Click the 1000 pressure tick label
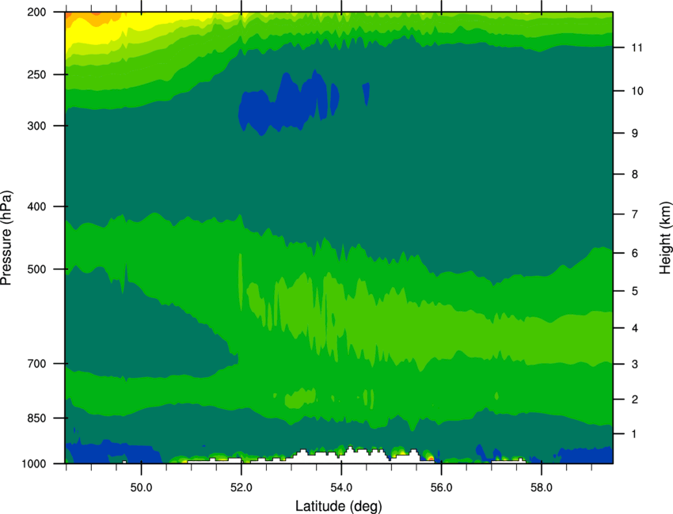Viewport: 673px width, 514px height. (x=34, y=464)
